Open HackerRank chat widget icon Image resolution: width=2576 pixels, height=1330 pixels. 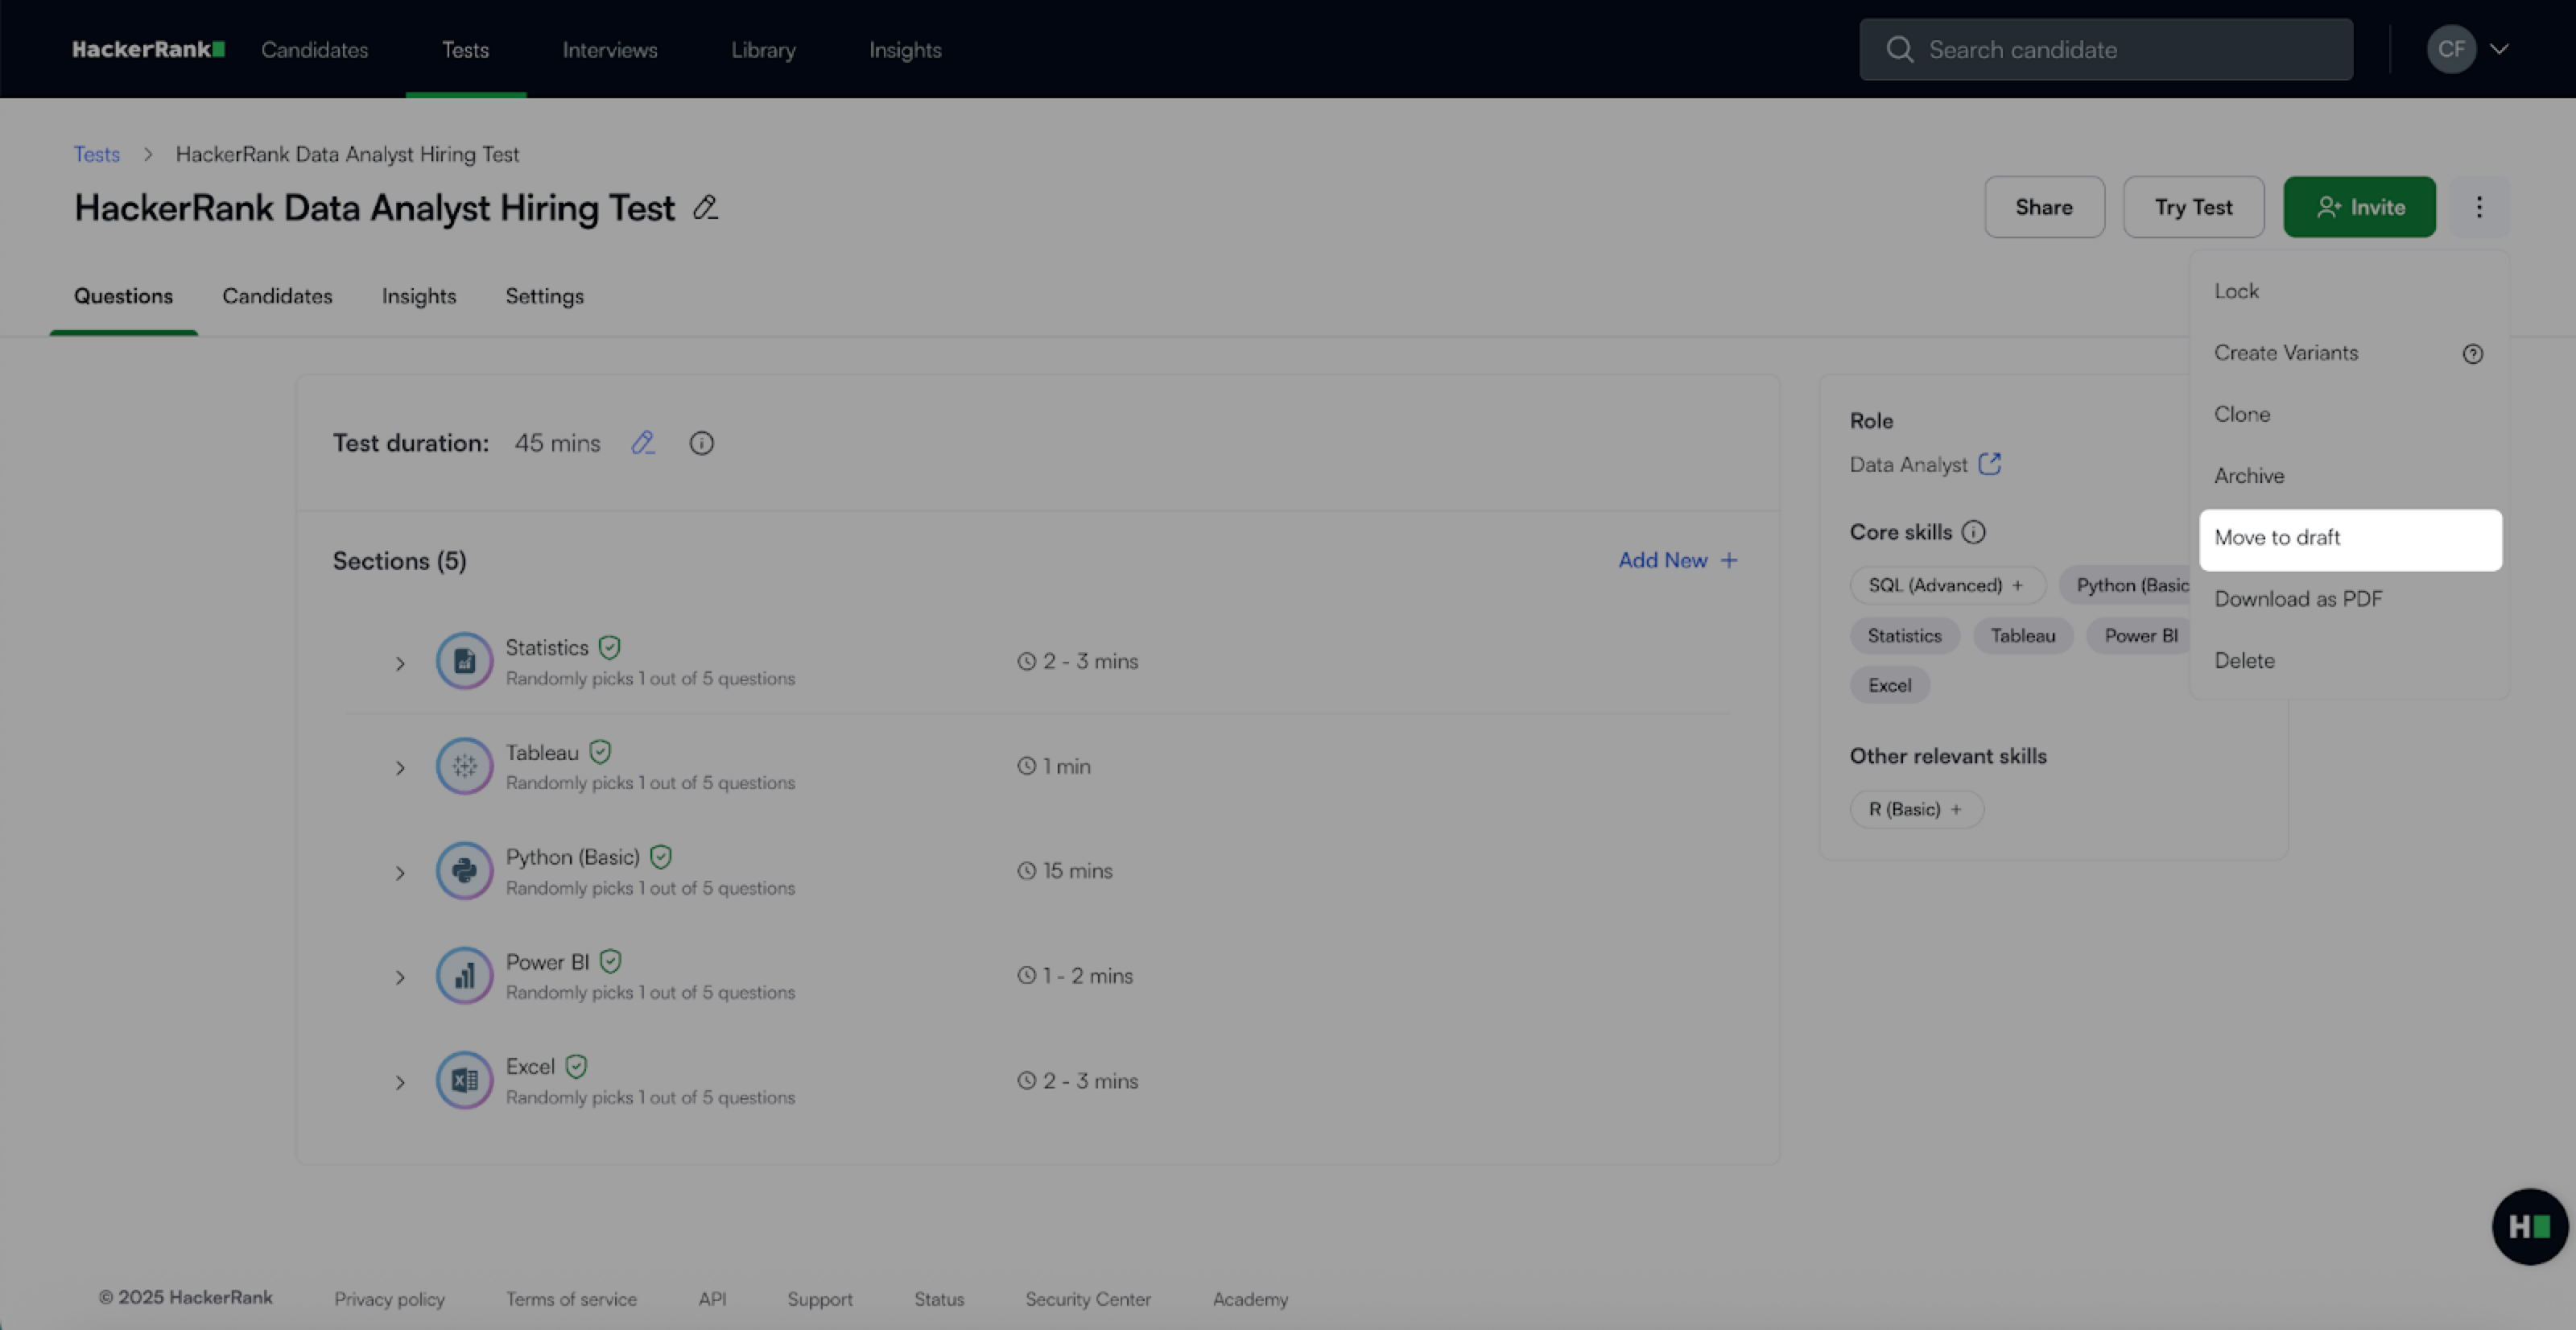pyautogui.click(x=2529, y=1226)
